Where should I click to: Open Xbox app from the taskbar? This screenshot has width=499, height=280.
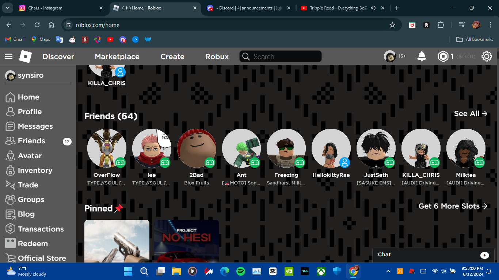click(321, 271)
